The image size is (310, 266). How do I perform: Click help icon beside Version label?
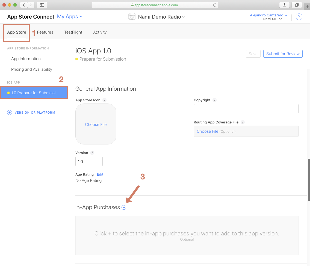pos(92,153)
